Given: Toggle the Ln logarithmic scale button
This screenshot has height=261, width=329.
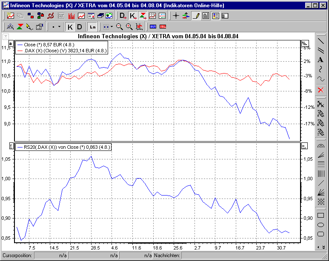Looking at the screenshot, I should point(92,27).
